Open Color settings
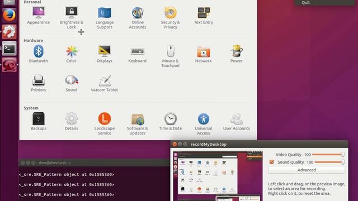This screenshot has height=201, width=358. coord(72,54)
